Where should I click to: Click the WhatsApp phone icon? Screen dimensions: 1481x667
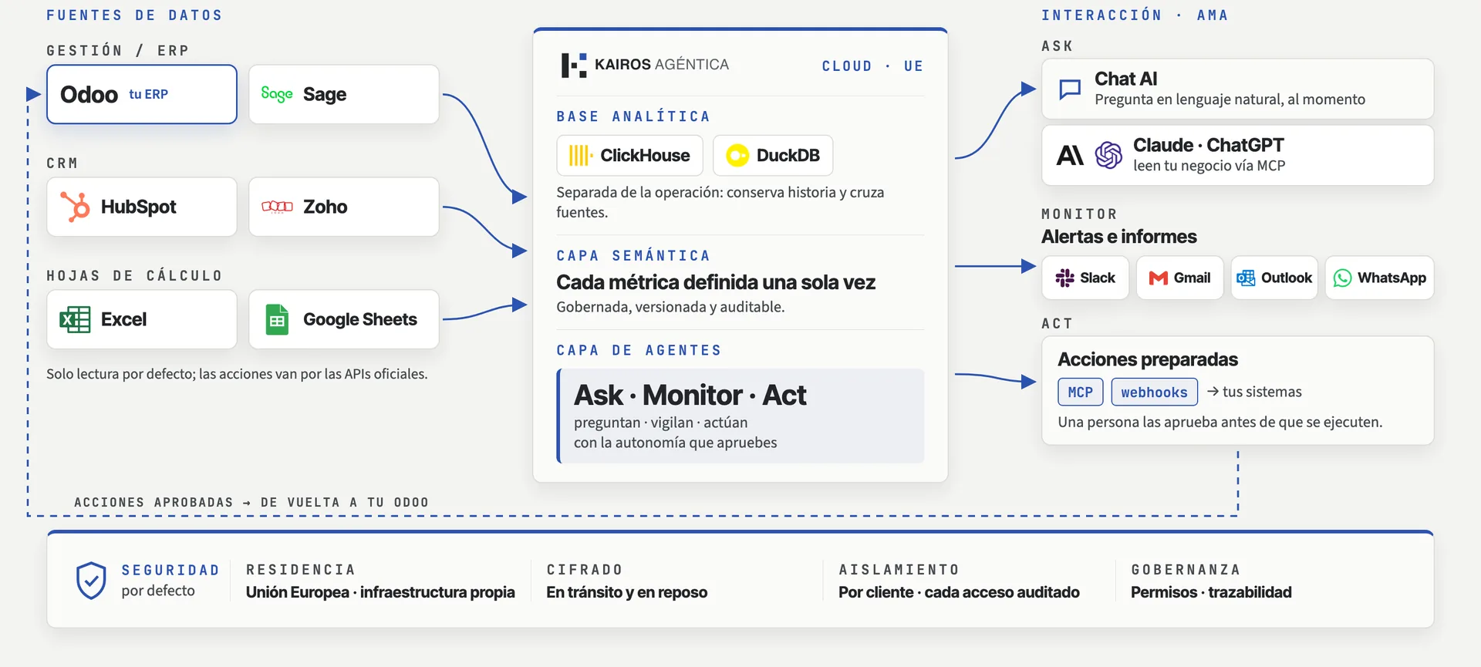(1343, 278)
